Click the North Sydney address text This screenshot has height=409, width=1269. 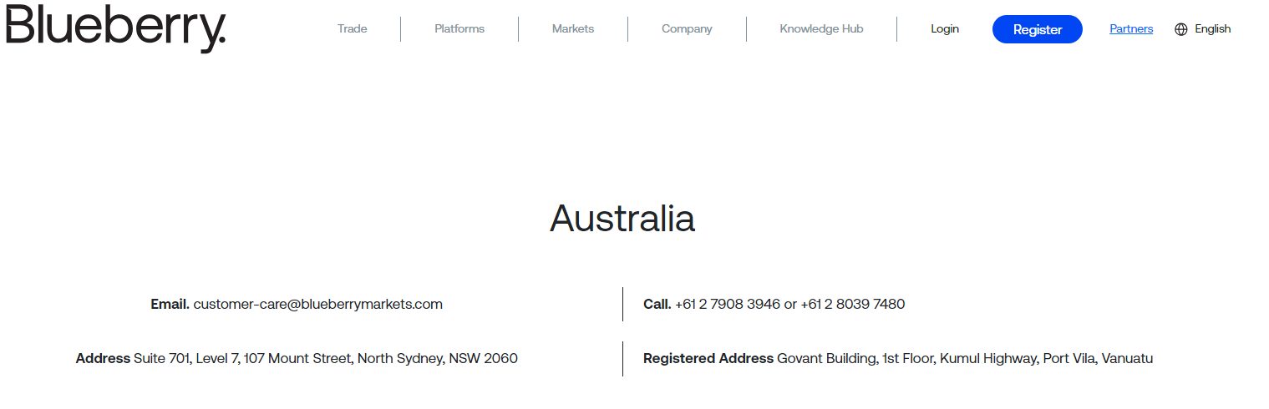(x=326, y=358)
